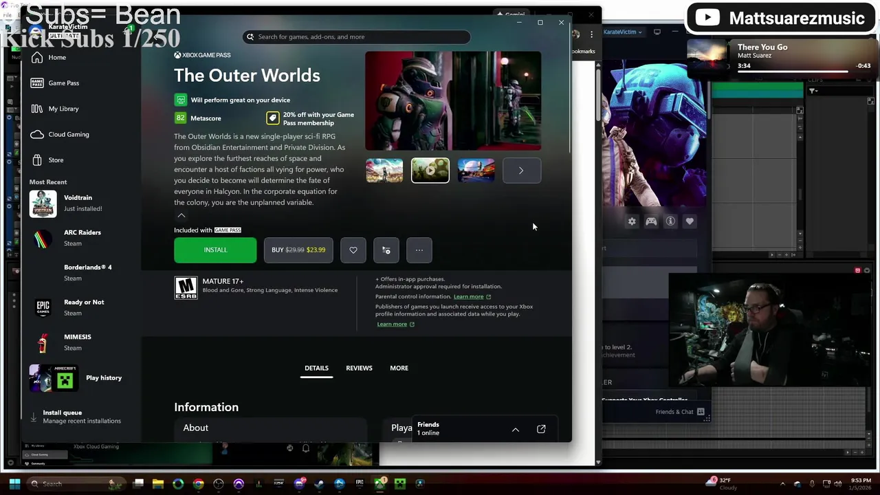Image resolution: width=880 pixels, height=495 pixels.
Task: Show hidden system tray icons
Action: pyautogui.click(x=782, y=483)
